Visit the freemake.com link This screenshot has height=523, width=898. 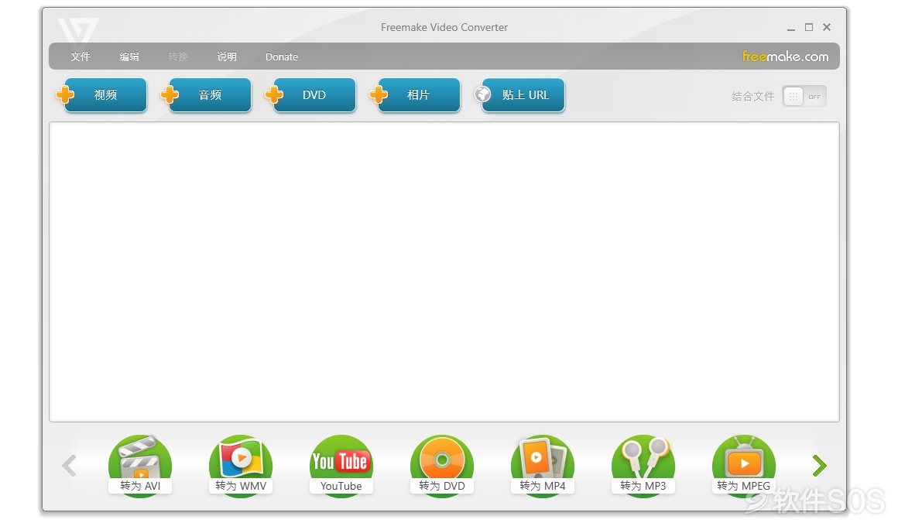pos(785,56)
